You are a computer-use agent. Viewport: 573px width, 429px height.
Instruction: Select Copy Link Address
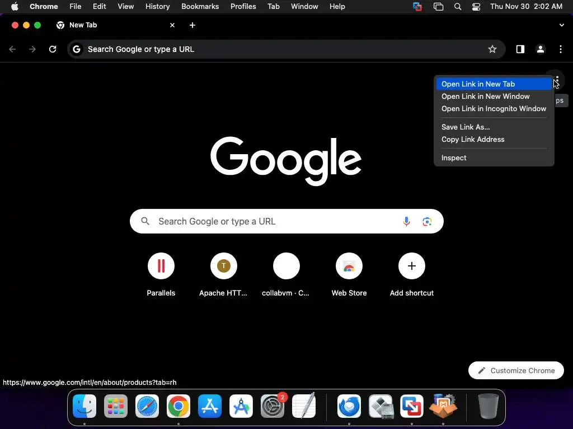point(494,139)
